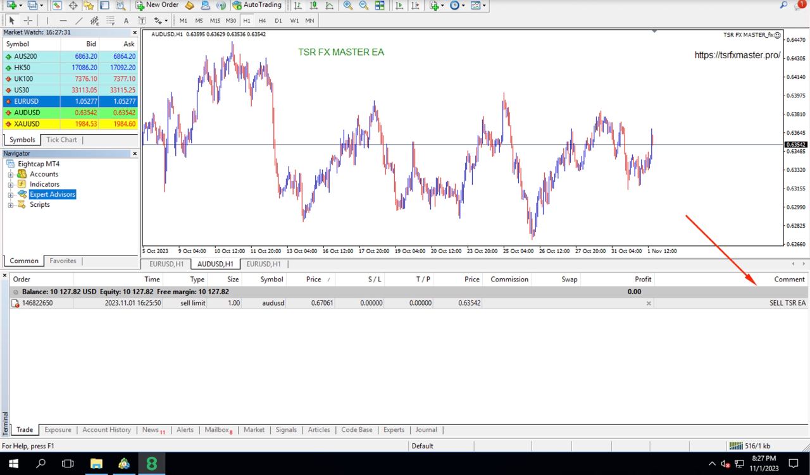Image resolution: width=810 pixels, height=475 pixels.
Task: Open the Tick Chart tab
Action: [x=61, y=140]
